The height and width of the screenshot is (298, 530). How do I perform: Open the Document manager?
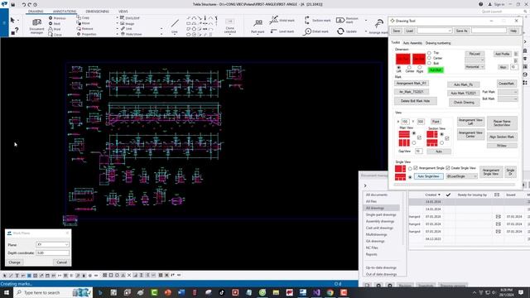36,26
